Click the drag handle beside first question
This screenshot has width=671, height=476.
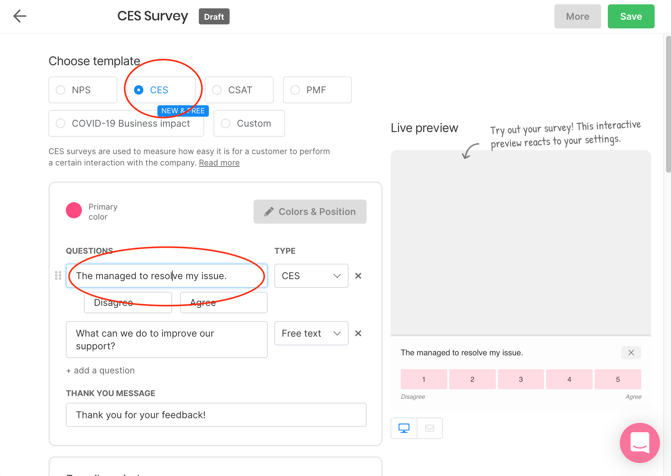[x=58, y=275]
